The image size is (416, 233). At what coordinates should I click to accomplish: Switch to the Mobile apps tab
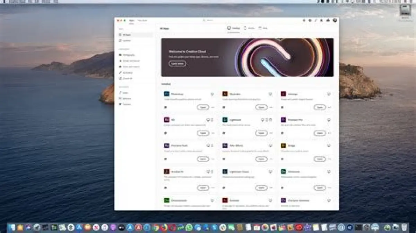(x=249, y=28)
